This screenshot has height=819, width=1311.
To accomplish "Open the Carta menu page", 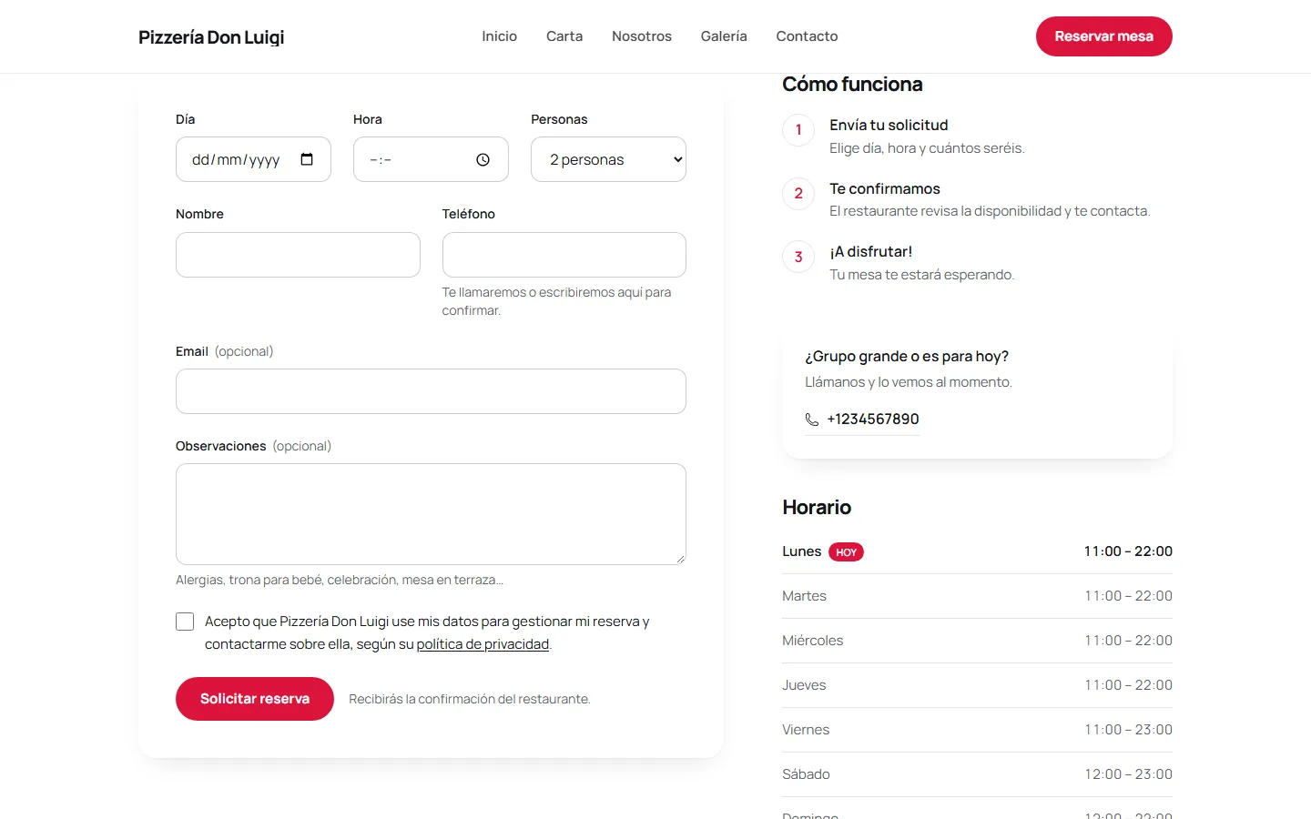I will point(564,36).
